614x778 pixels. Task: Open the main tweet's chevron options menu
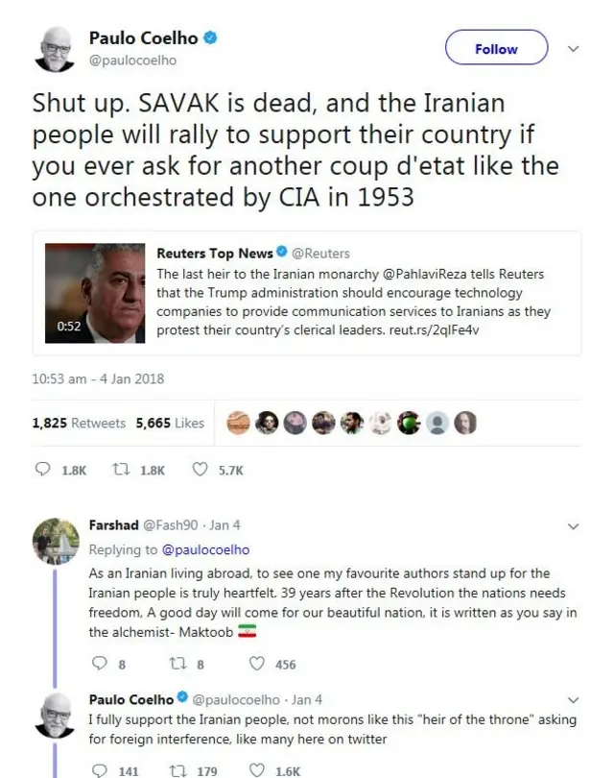coord(574,48)
